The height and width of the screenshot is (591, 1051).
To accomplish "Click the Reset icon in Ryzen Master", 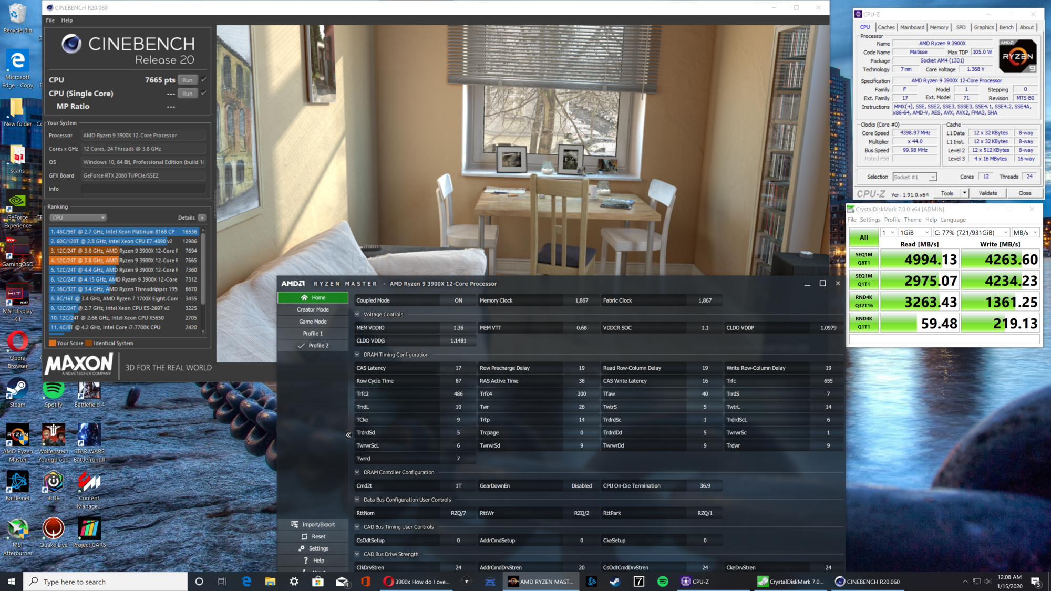I will (304, 536).
